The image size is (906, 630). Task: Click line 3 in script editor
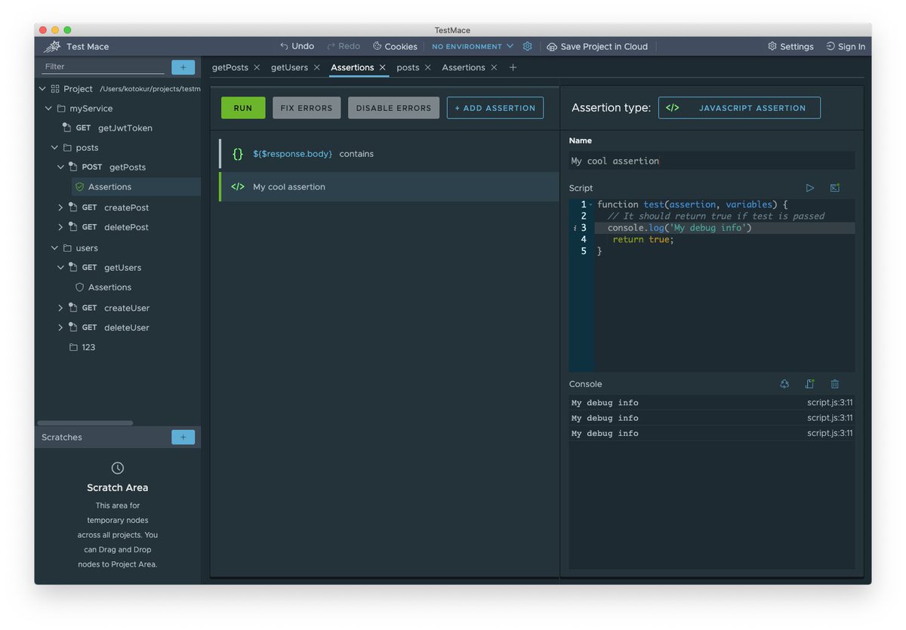point(725,228)
